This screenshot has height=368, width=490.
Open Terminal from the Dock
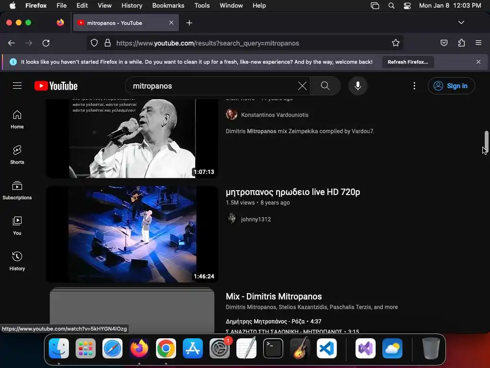tap(273, 348)
